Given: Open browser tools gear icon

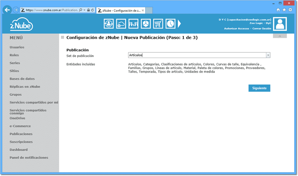Looking at the screenshot, I should (x=290, y=10).
